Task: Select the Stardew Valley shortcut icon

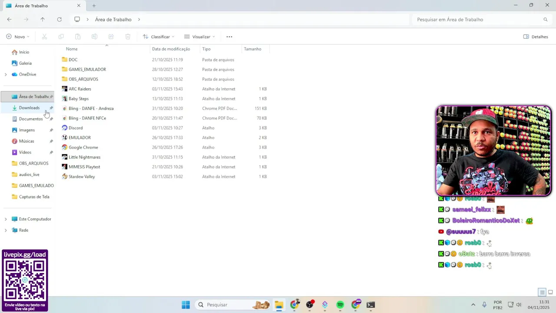Action: [x=65, y=176]
